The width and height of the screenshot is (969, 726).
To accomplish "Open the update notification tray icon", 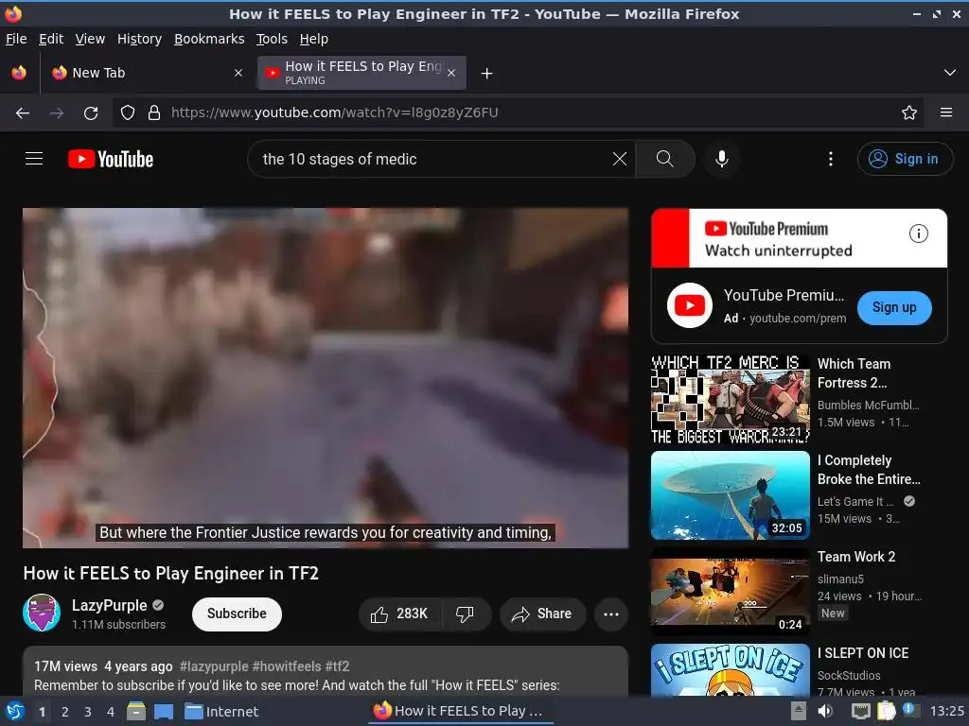I will [909, 710].
